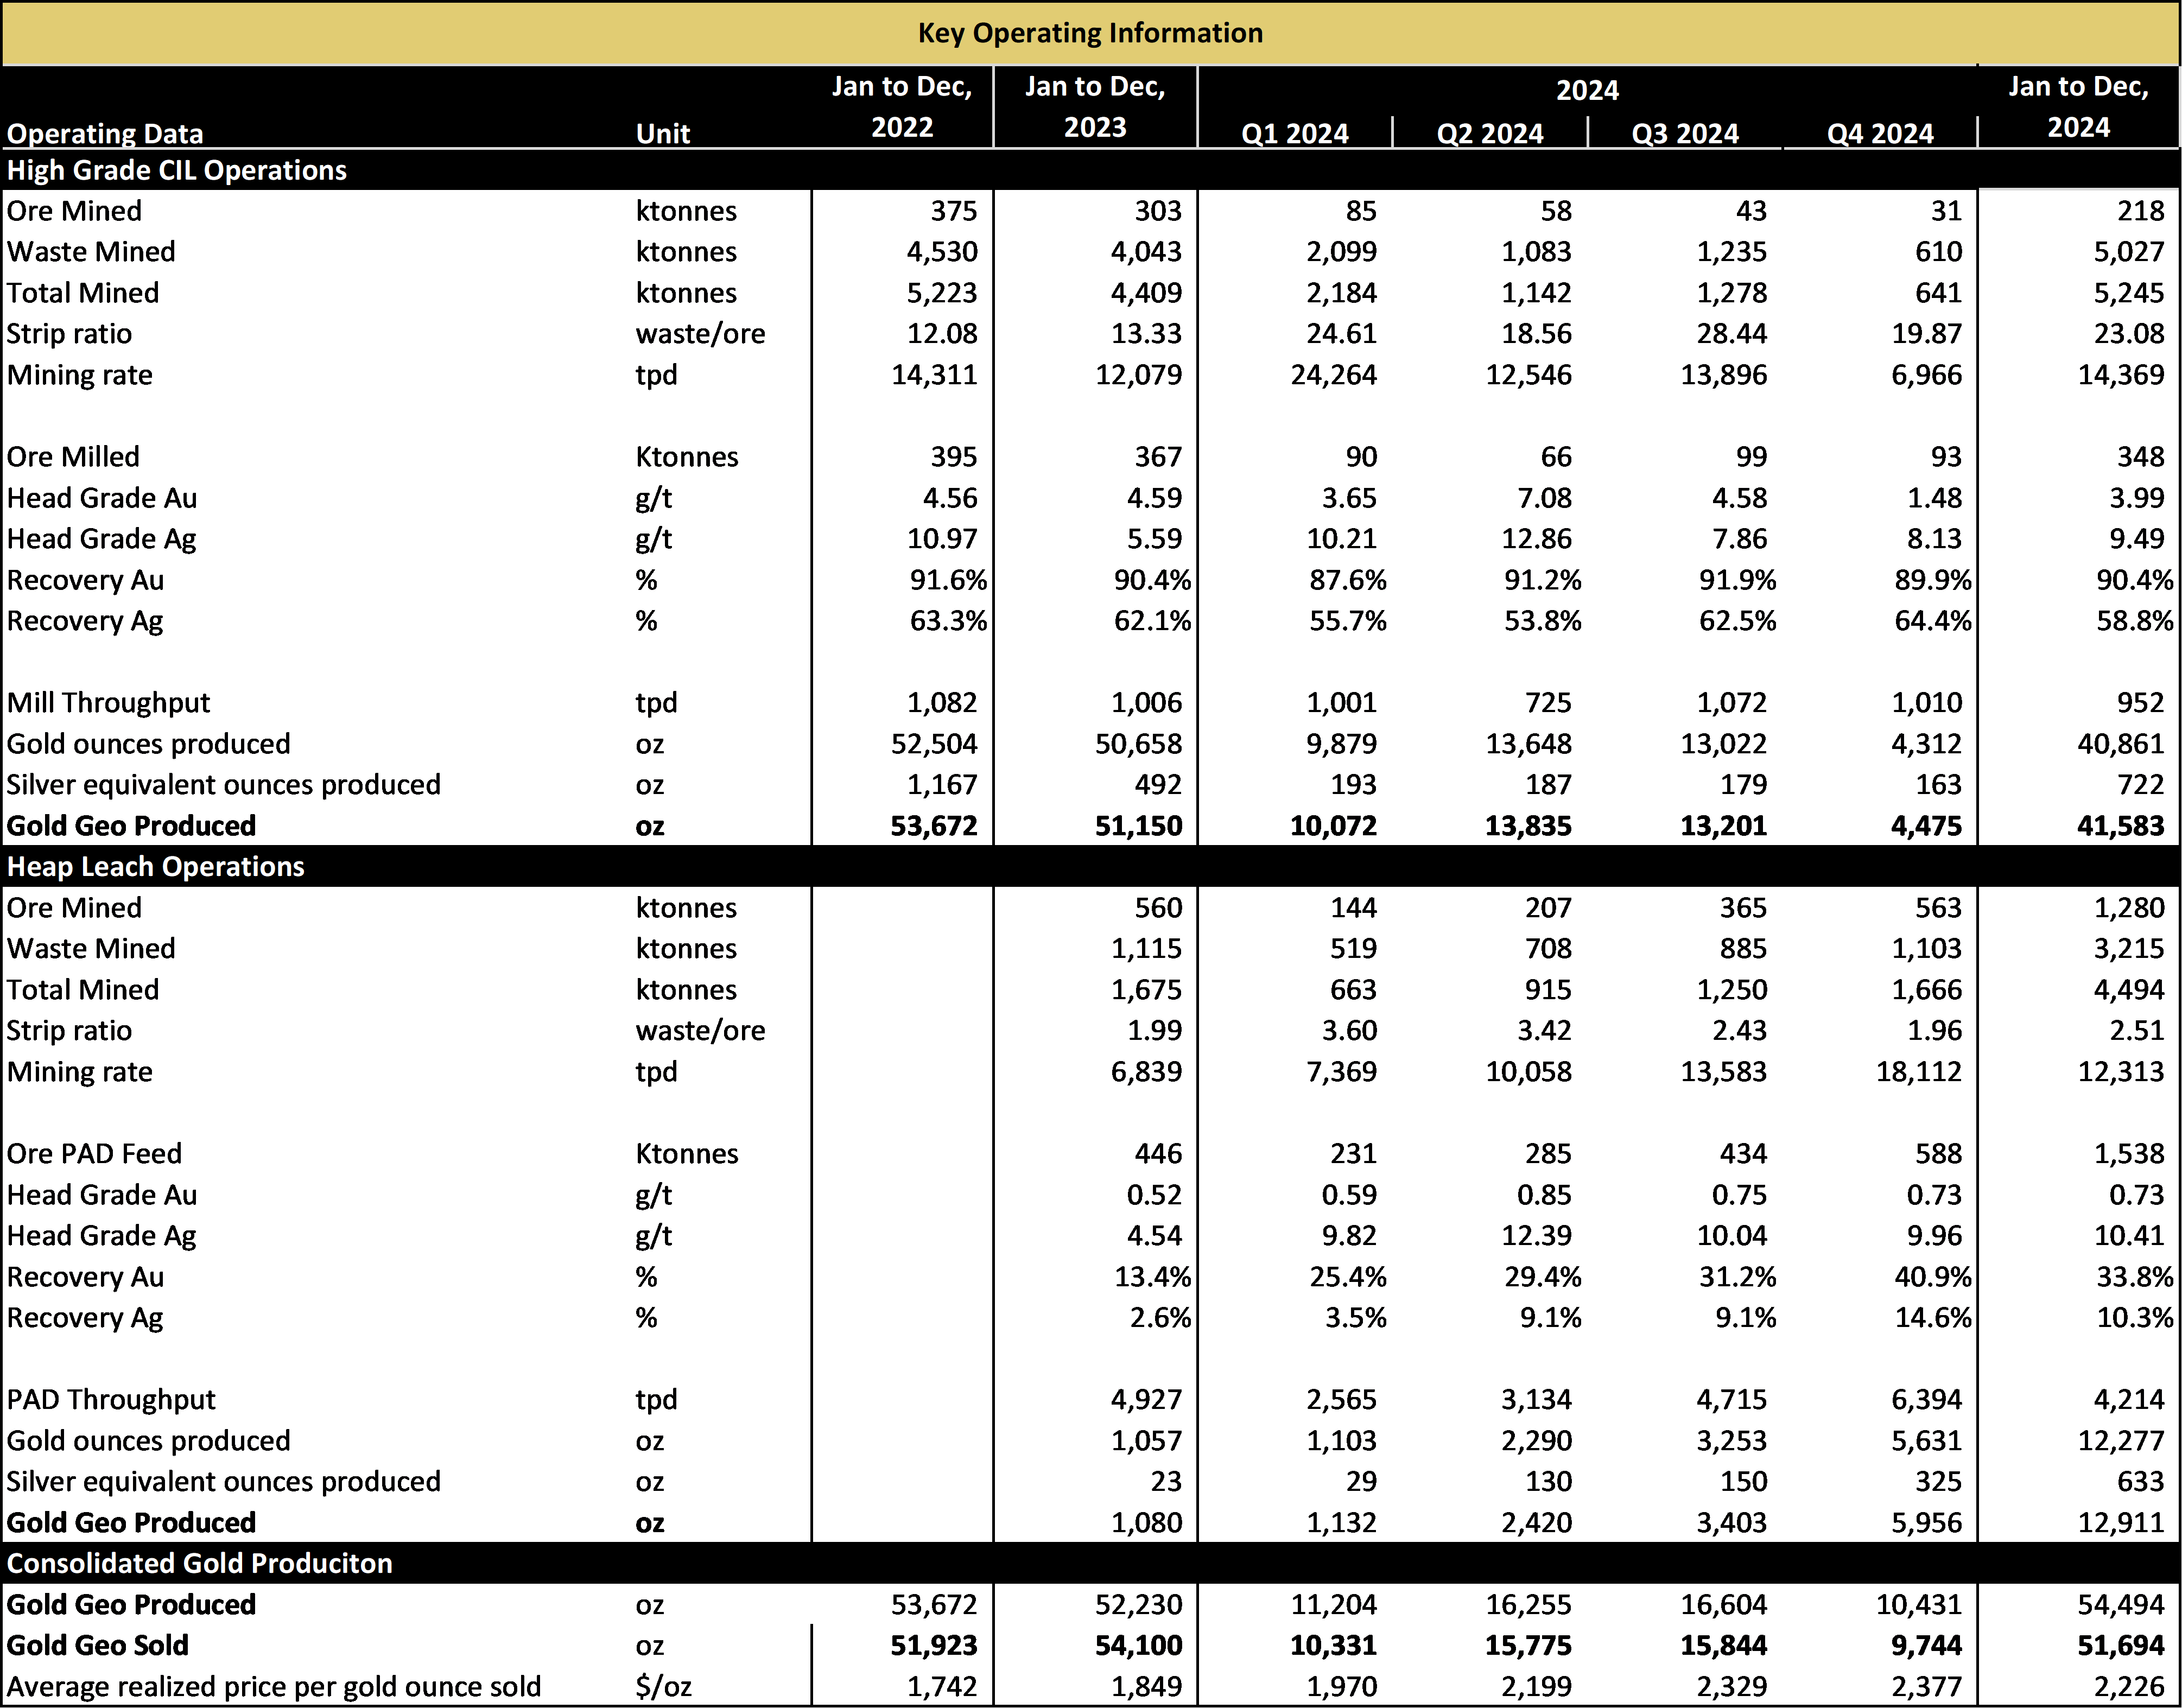Select the Q2 2024 column header
The image size is (2182, 1708).
point(1489,133)
